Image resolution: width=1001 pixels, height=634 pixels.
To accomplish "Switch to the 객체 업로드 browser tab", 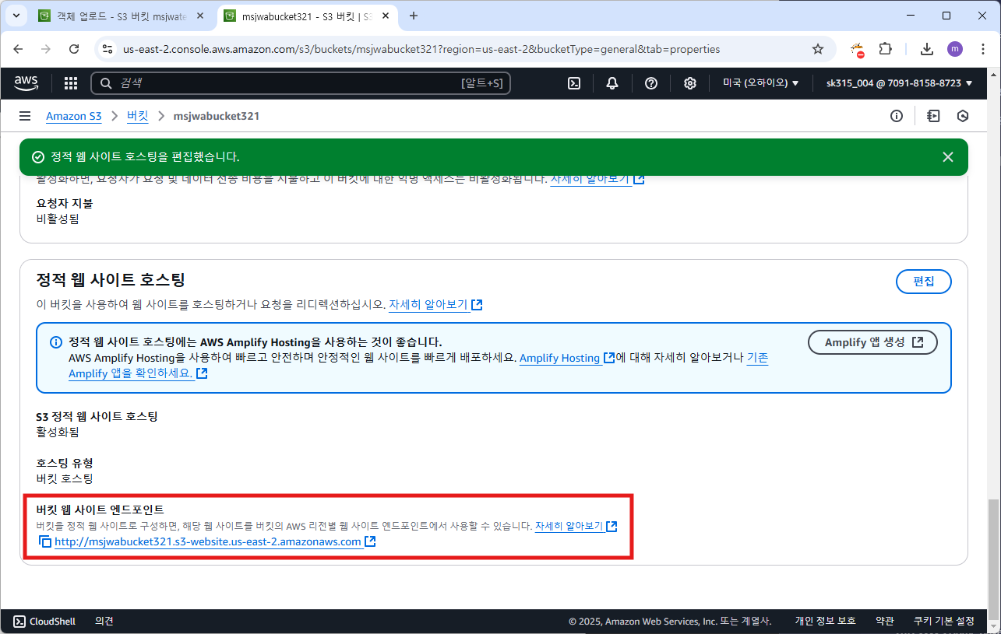I will pyautogui.click(x=122, y=16).
